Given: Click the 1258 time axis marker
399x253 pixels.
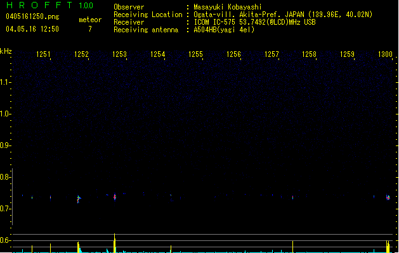Looking at the screenshot, I should 309,54.
